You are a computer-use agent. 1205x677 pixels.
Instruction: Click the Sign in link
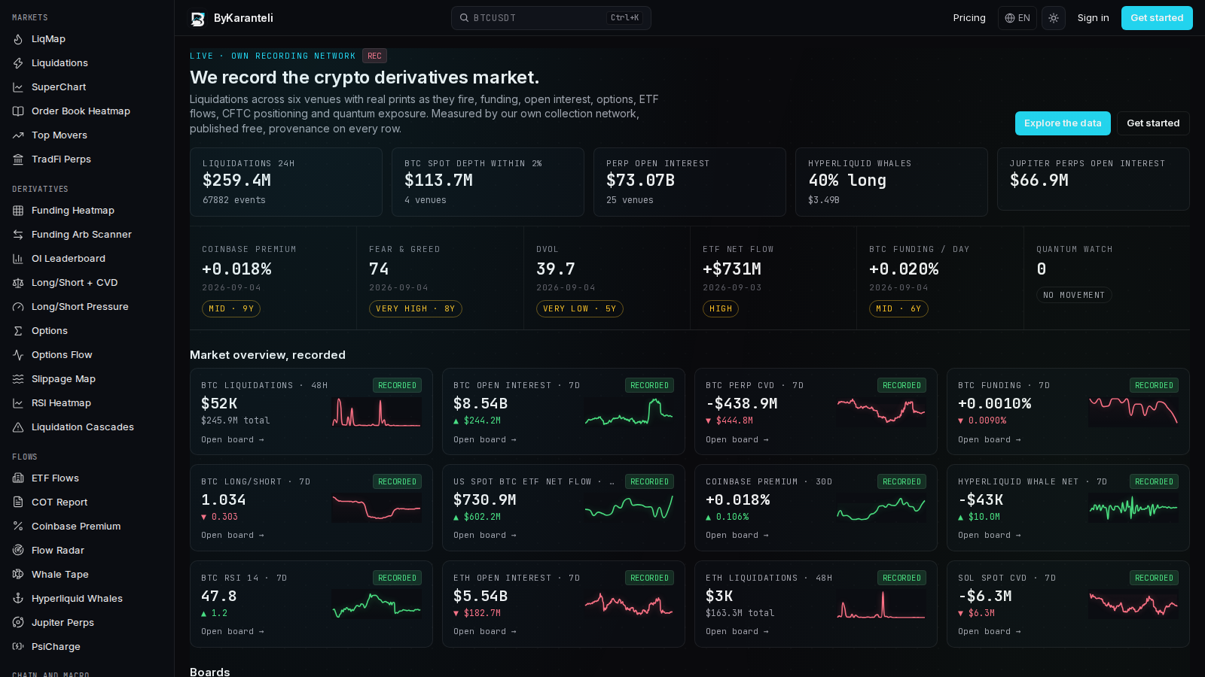pyautogui.click(x=1093, y=18)
